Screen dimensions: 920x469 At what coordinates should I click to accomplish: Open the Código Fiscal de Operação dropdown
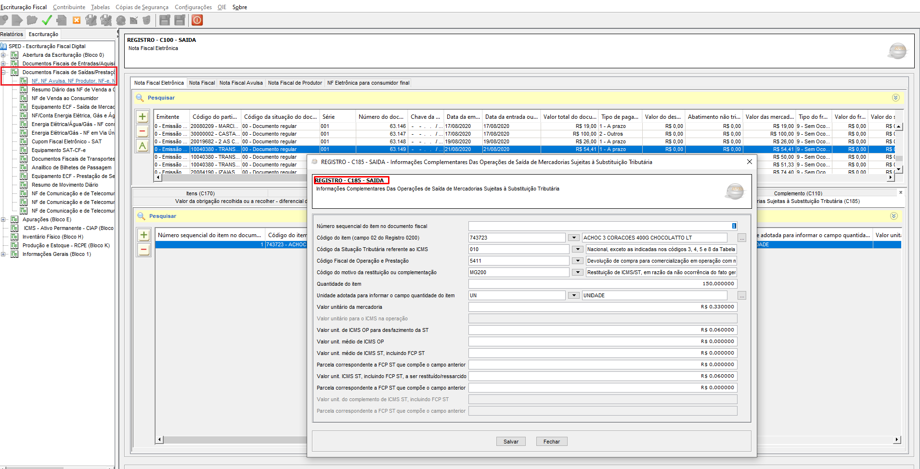(577, 261)
